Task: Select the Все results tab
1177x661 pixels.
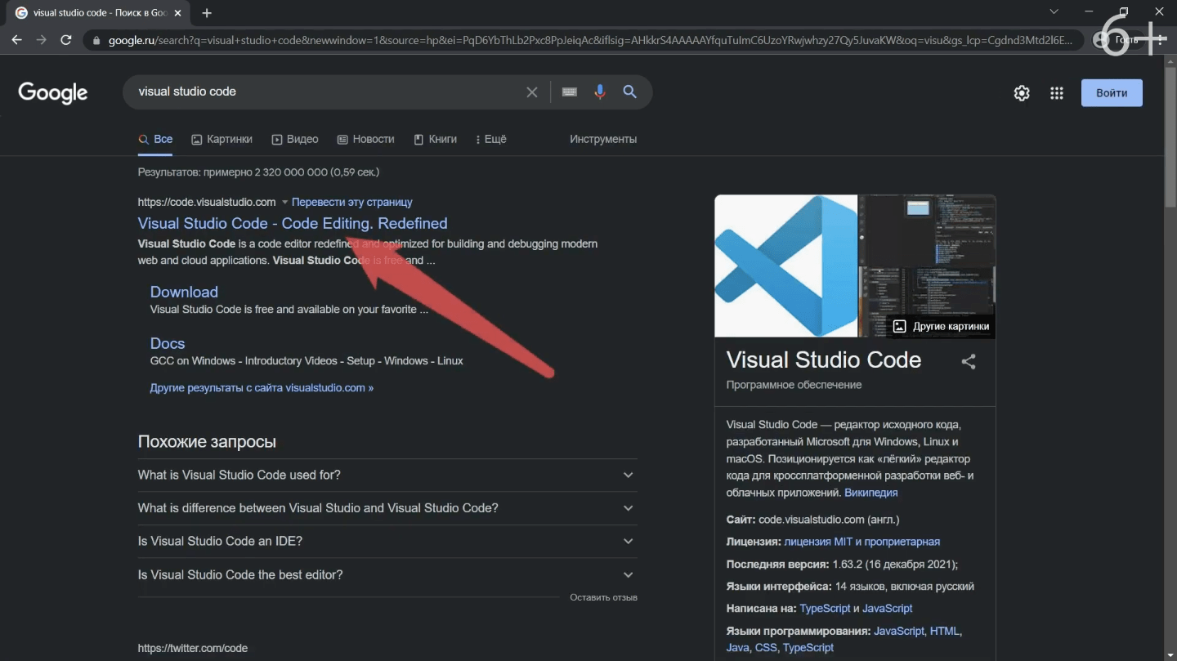Action: coord(155,140)
